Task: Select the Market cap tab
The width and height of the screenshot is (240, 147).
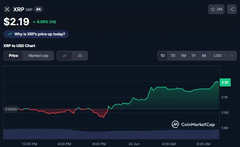Action: 38,56
